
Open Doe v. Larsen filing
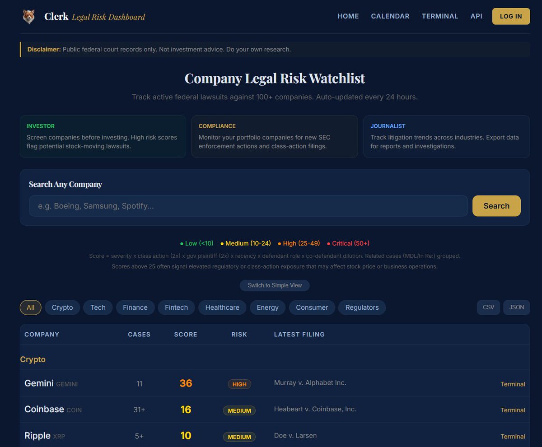[x=295, y=436]
